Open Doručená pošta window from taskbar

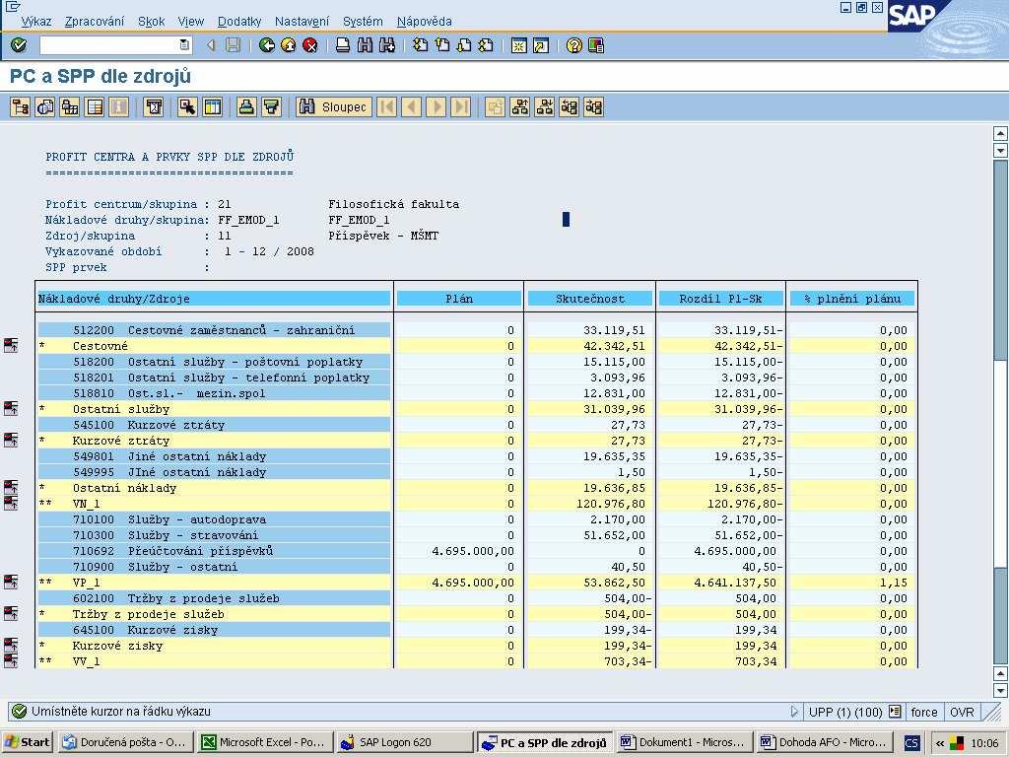[126, 742]
